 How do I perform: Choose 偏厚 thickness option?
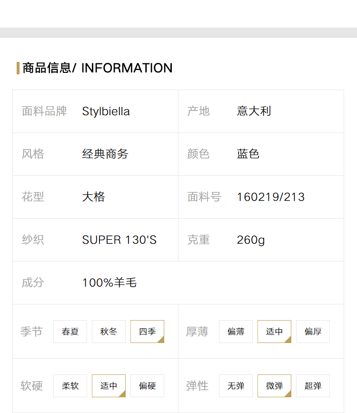pos(313,332)
